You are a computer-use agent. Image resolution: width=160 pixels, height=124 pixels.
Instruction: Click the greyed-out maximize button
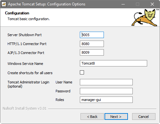(x=138, y=4)
